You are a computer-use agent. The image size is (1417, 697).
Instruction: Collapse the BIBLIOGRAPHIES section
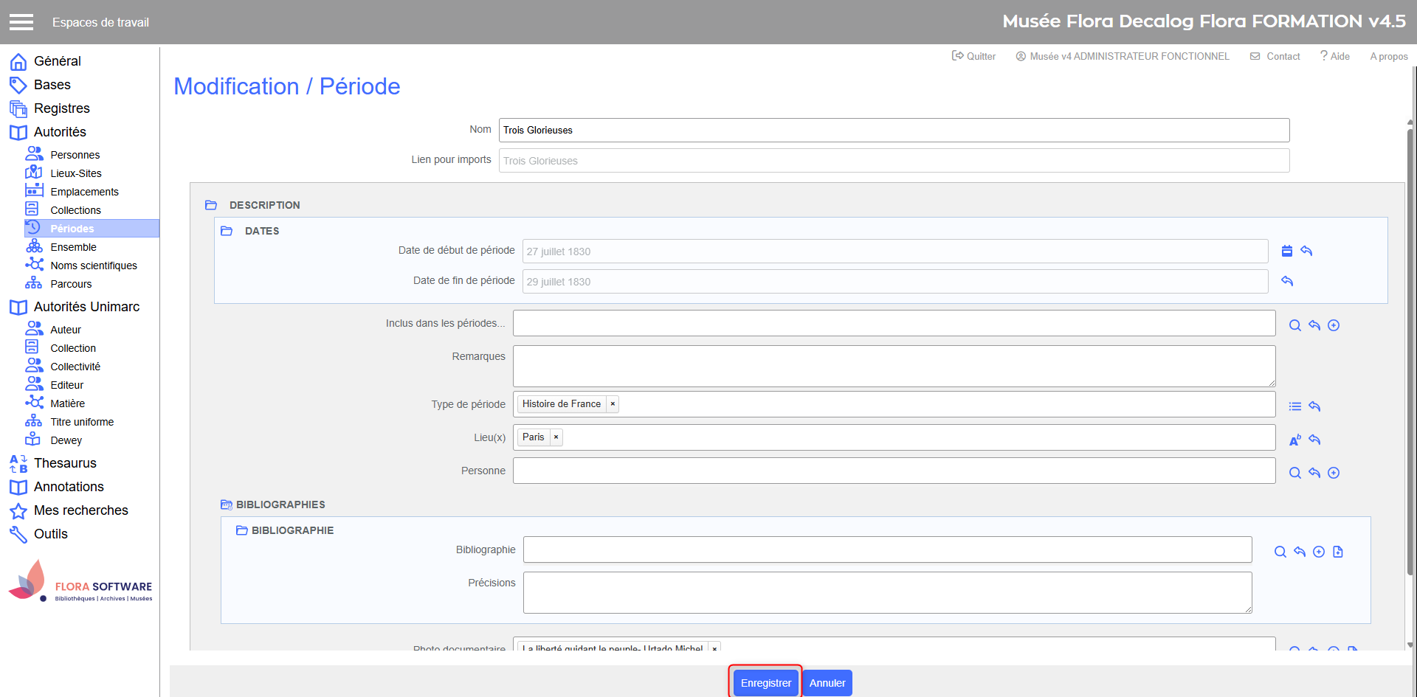click(x=227, y=504)
